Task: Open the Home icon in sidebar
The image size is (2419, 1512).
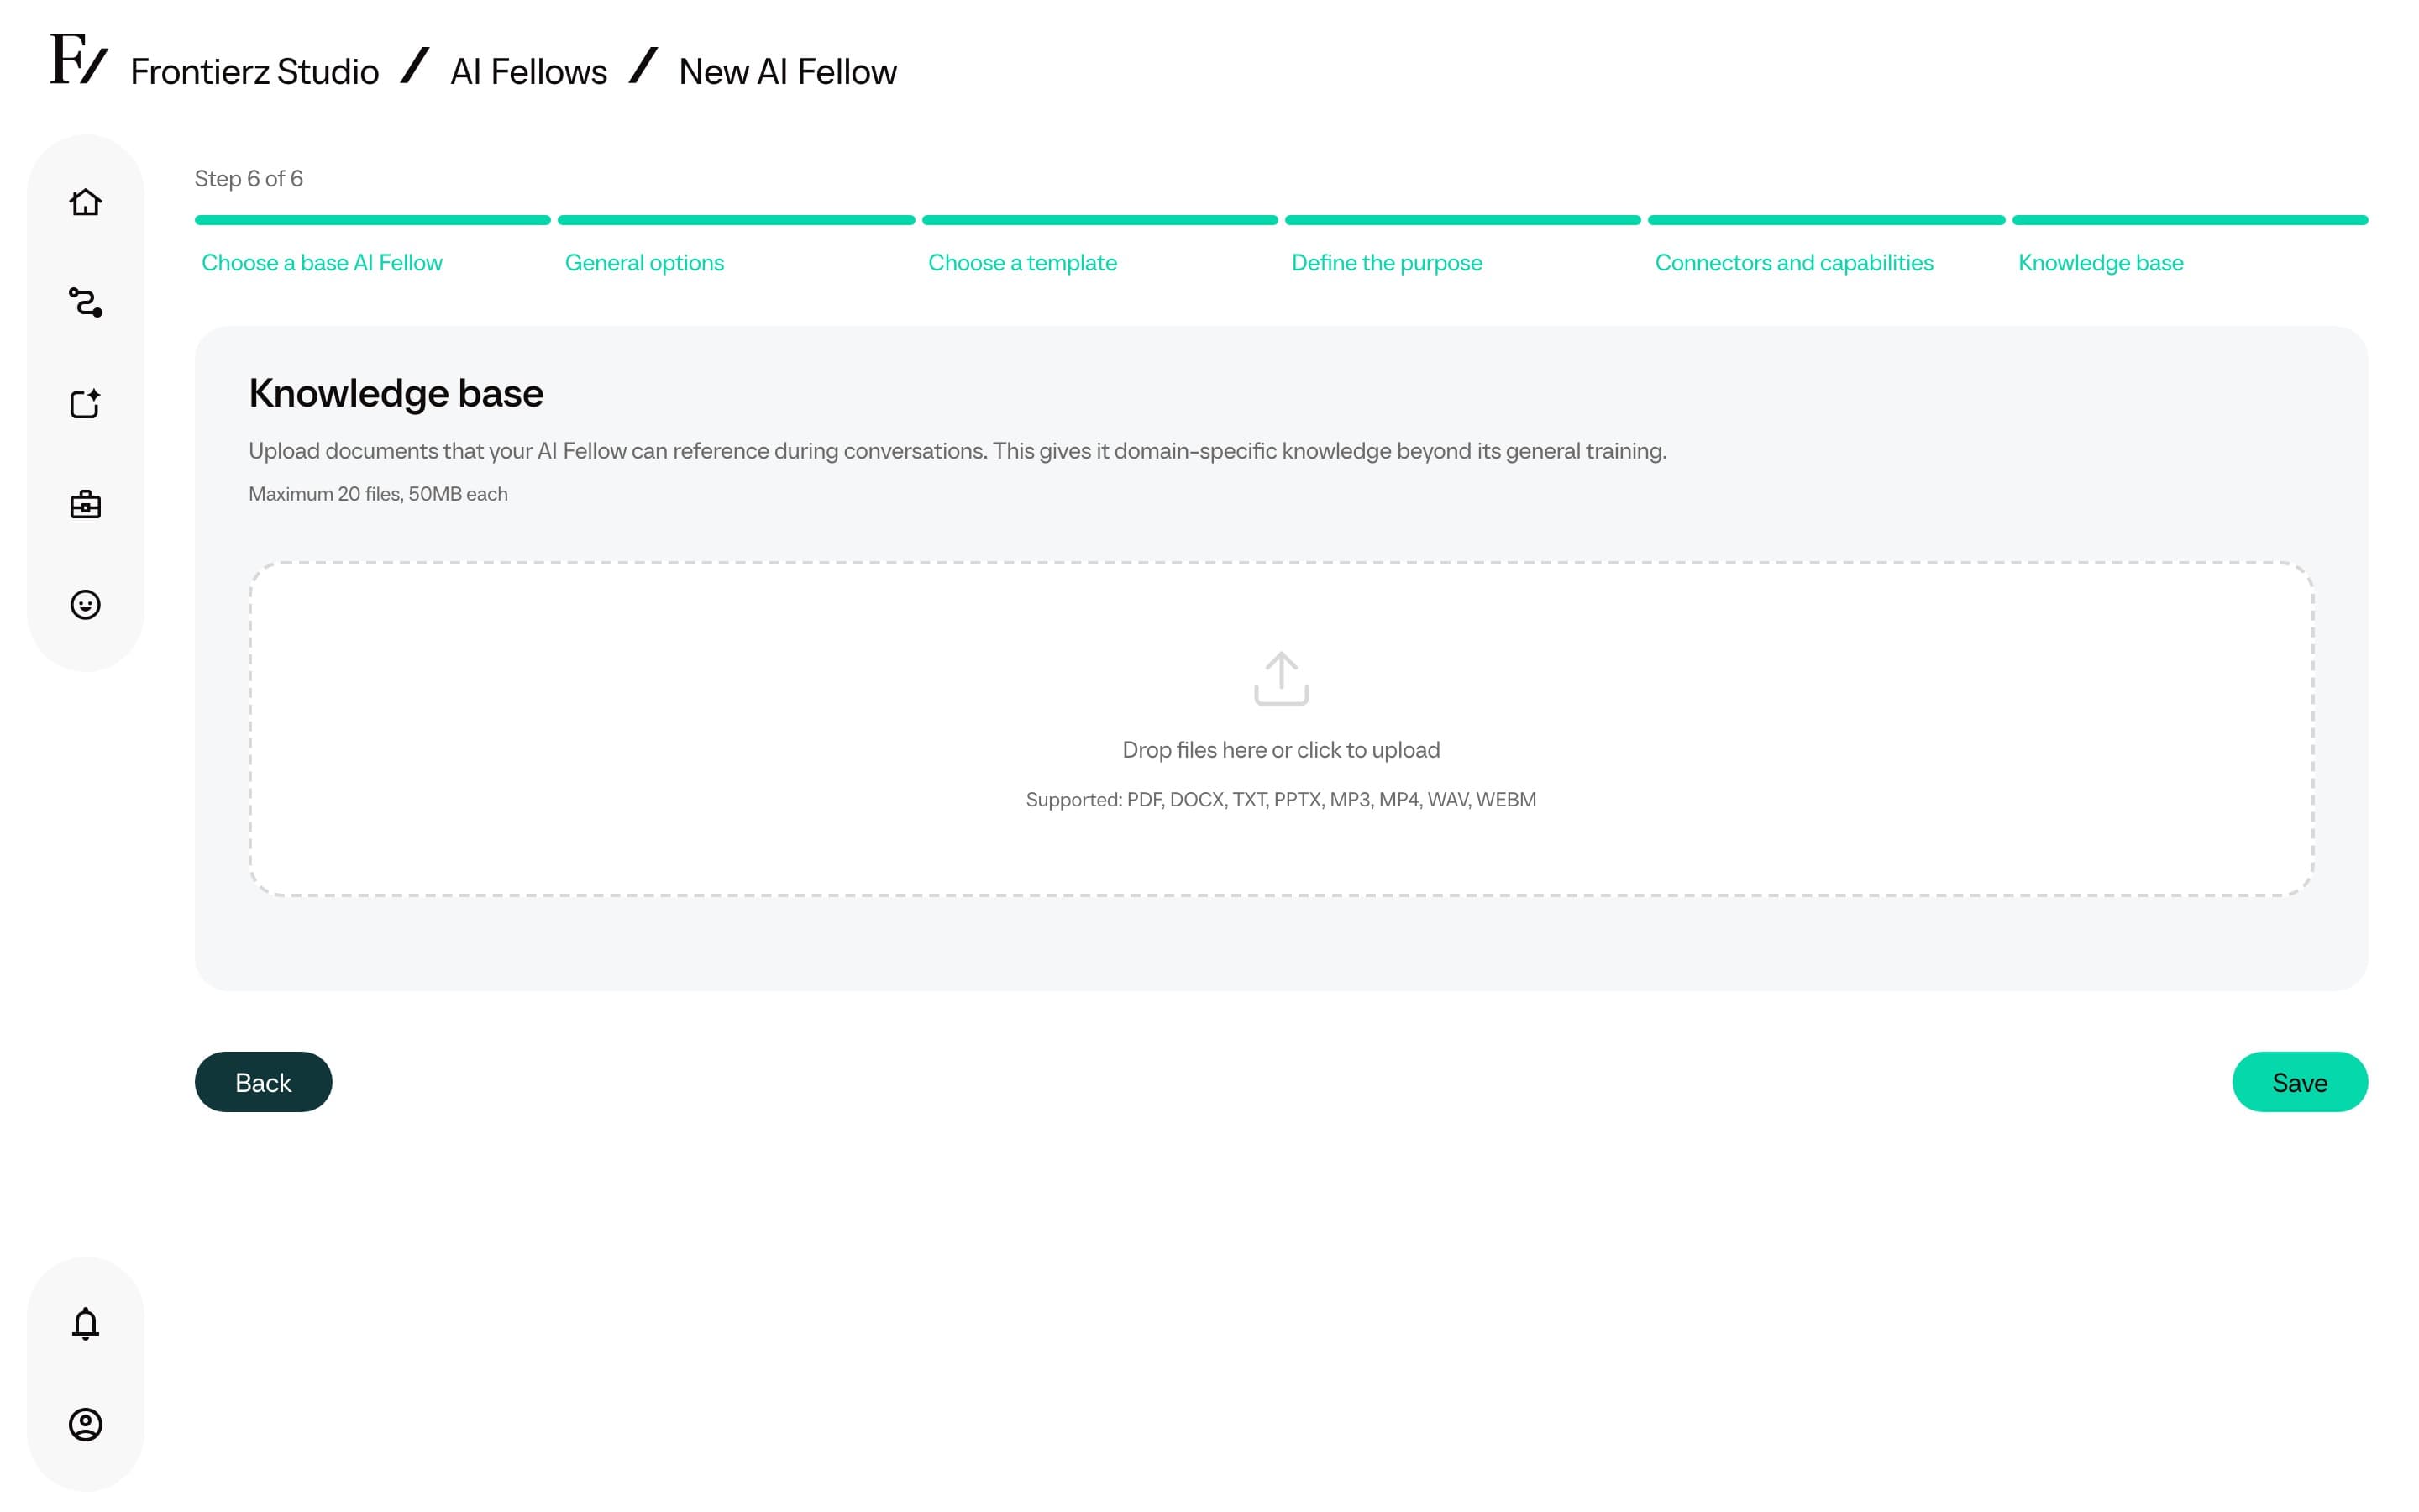Action: [x=85, y=203]
